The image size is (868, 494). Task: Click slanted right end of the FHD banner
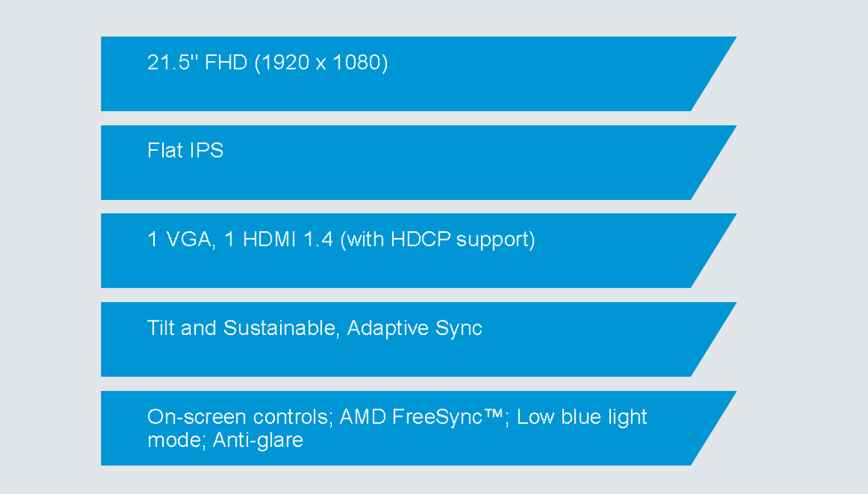tap(713, 73)
